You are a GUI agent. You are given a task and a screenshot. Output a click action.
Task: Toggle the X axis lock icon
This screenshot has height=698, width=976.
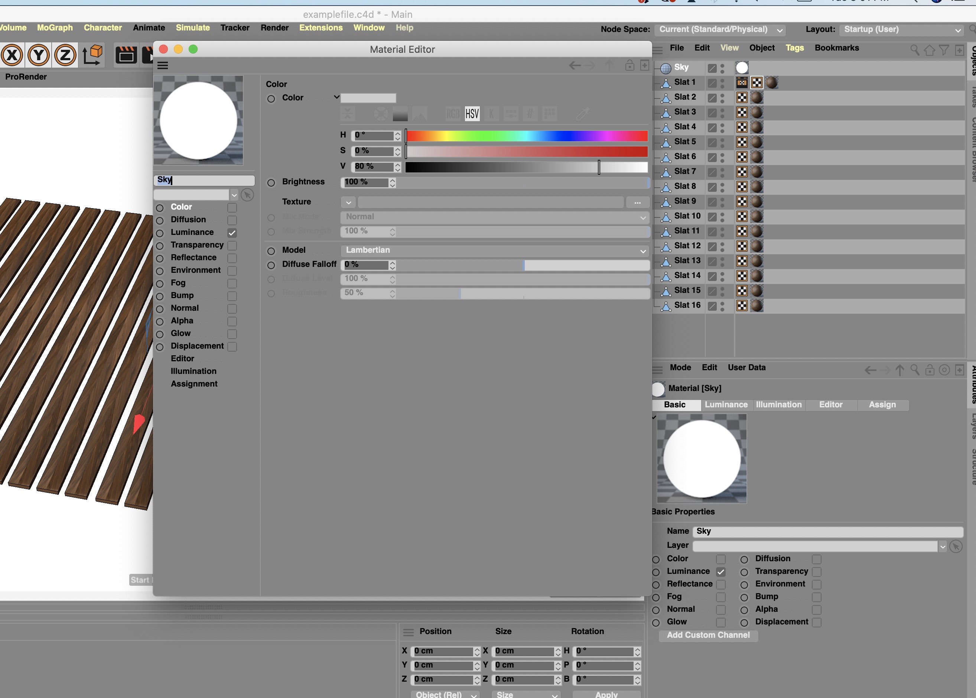pyautogui.click(x=12, y=55)
